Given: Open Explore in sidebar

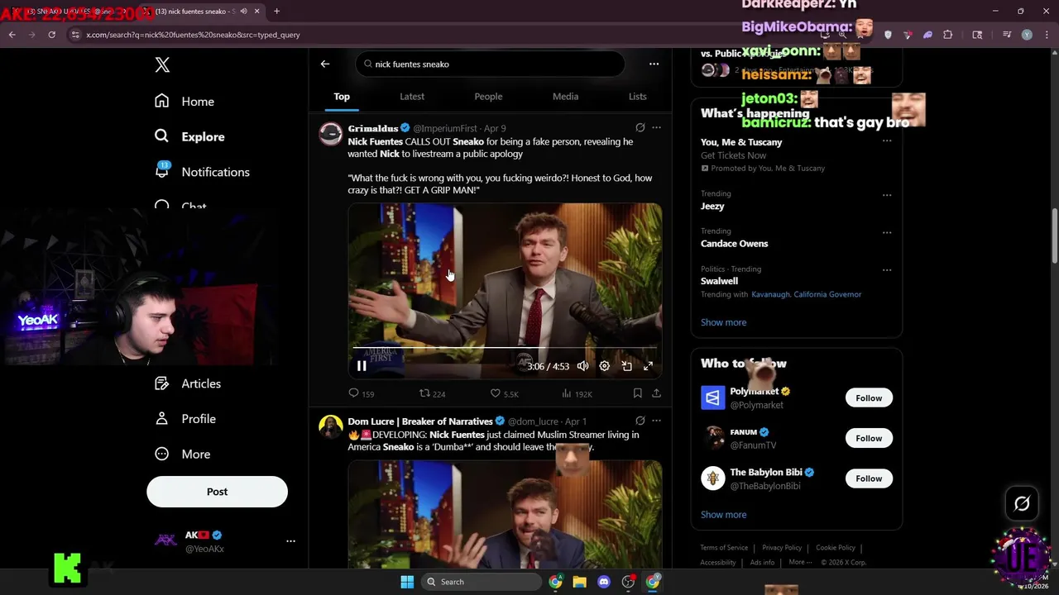Looking at the screenshot, I should tap(189, 136).
